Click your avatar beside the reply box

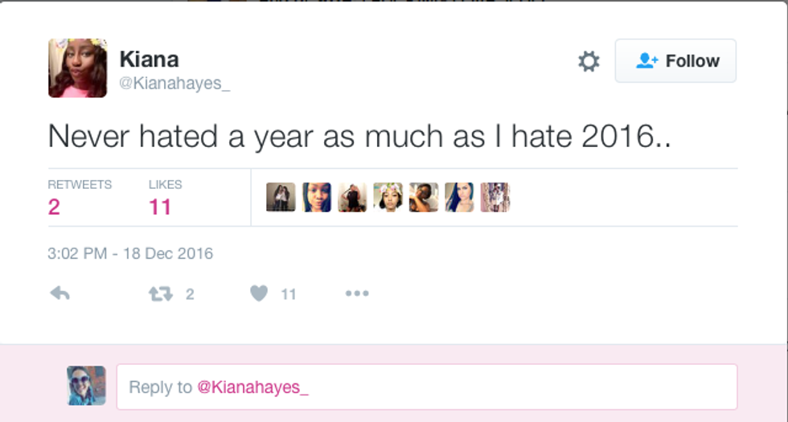(86, 386)
